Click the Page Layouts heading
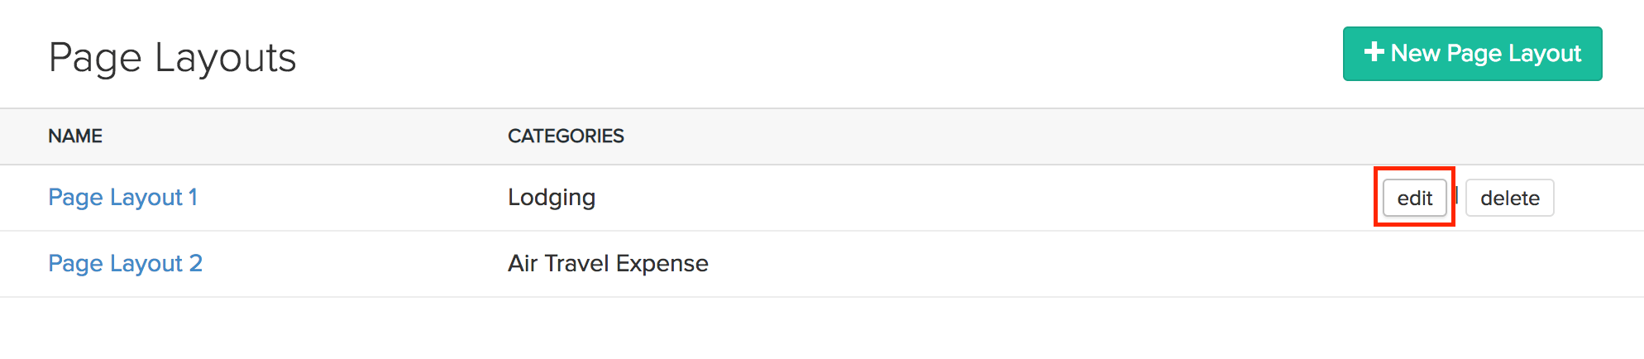This screenshot has width=1644, height=359. (x=172, y=58)
